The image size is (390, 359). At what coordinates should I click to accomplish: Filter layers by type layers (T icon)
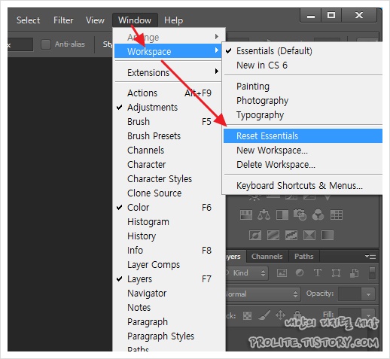(x=318, y=272)
